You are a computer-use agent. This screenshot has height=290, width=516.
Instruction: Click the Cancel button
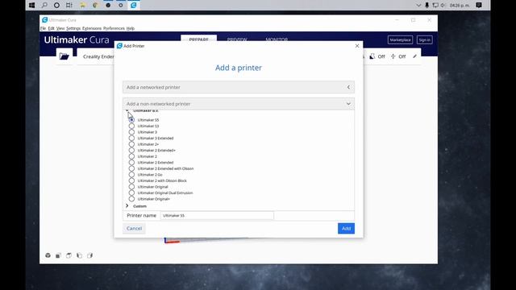tap(135, 229)
